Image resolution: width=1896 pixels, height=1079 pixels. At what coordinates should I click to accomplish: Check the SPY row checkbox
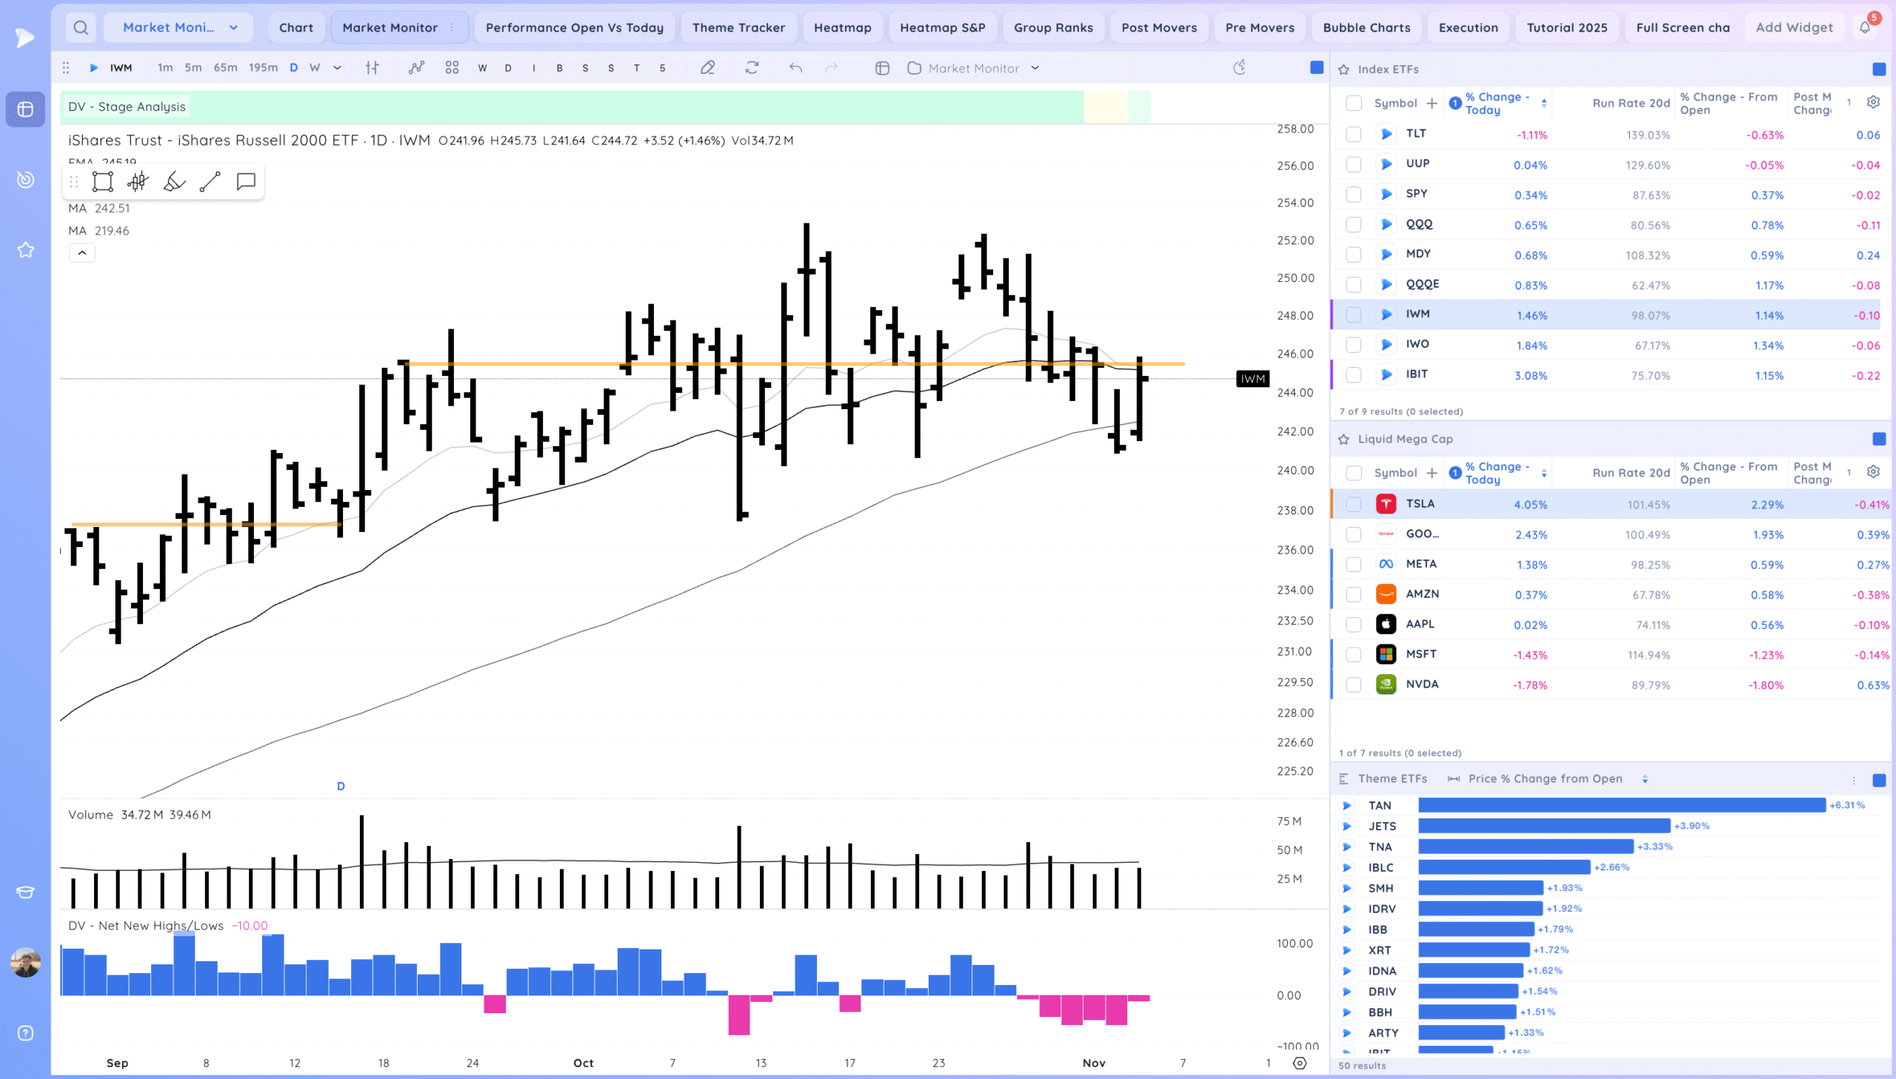(1353, 194)
